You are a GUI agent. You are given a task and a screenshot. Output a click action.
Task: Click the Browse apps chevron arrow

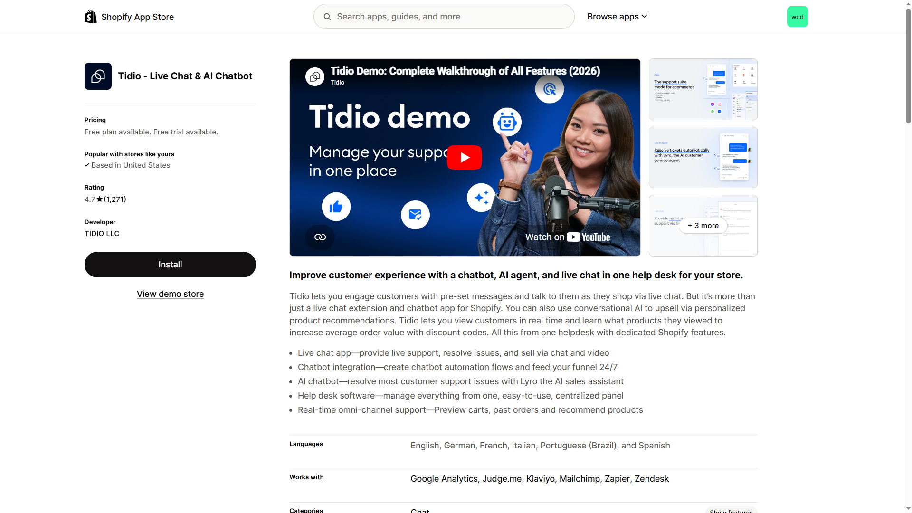644,17
